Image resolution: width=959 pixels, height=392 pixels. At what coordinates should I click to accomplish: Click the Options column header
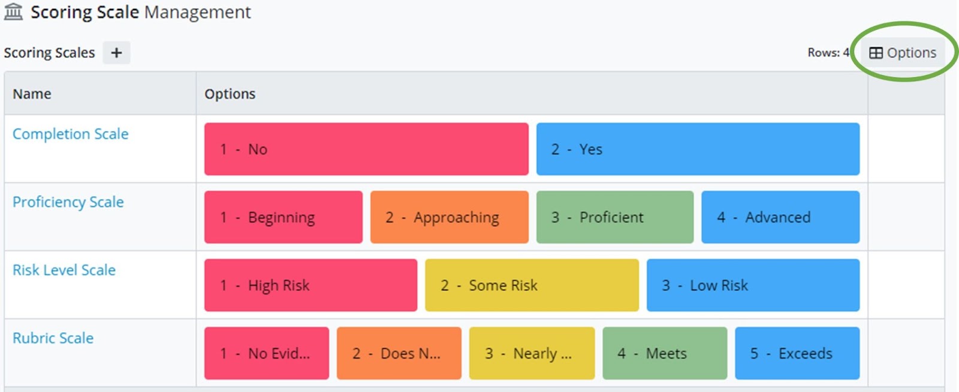point(230,94)
